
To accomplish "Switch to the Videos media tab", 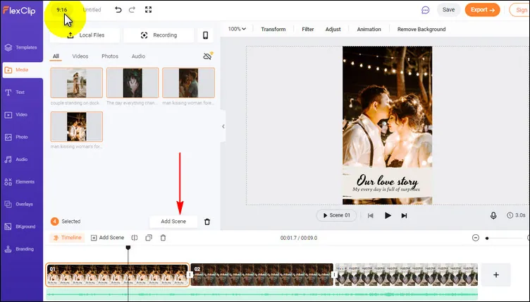I will tap(80, 56).
